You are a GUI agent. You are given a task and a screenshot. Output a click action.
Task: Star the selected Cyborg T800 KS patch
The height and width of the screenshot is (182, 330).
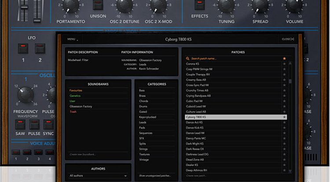(284, 117)
